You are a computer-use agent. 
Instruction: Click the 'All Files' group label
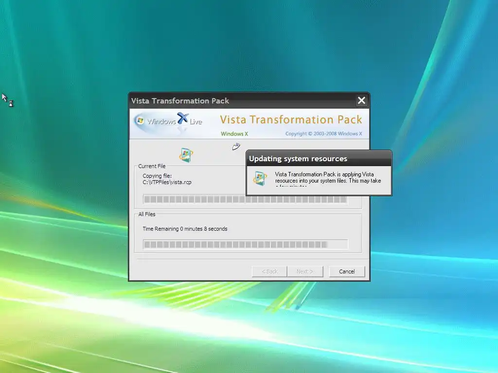147,214
